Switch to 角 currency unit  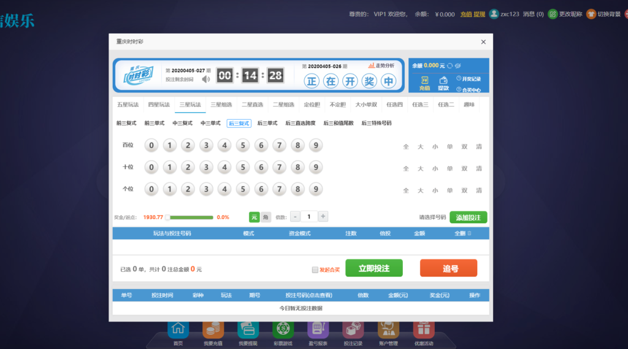(266, 217)
